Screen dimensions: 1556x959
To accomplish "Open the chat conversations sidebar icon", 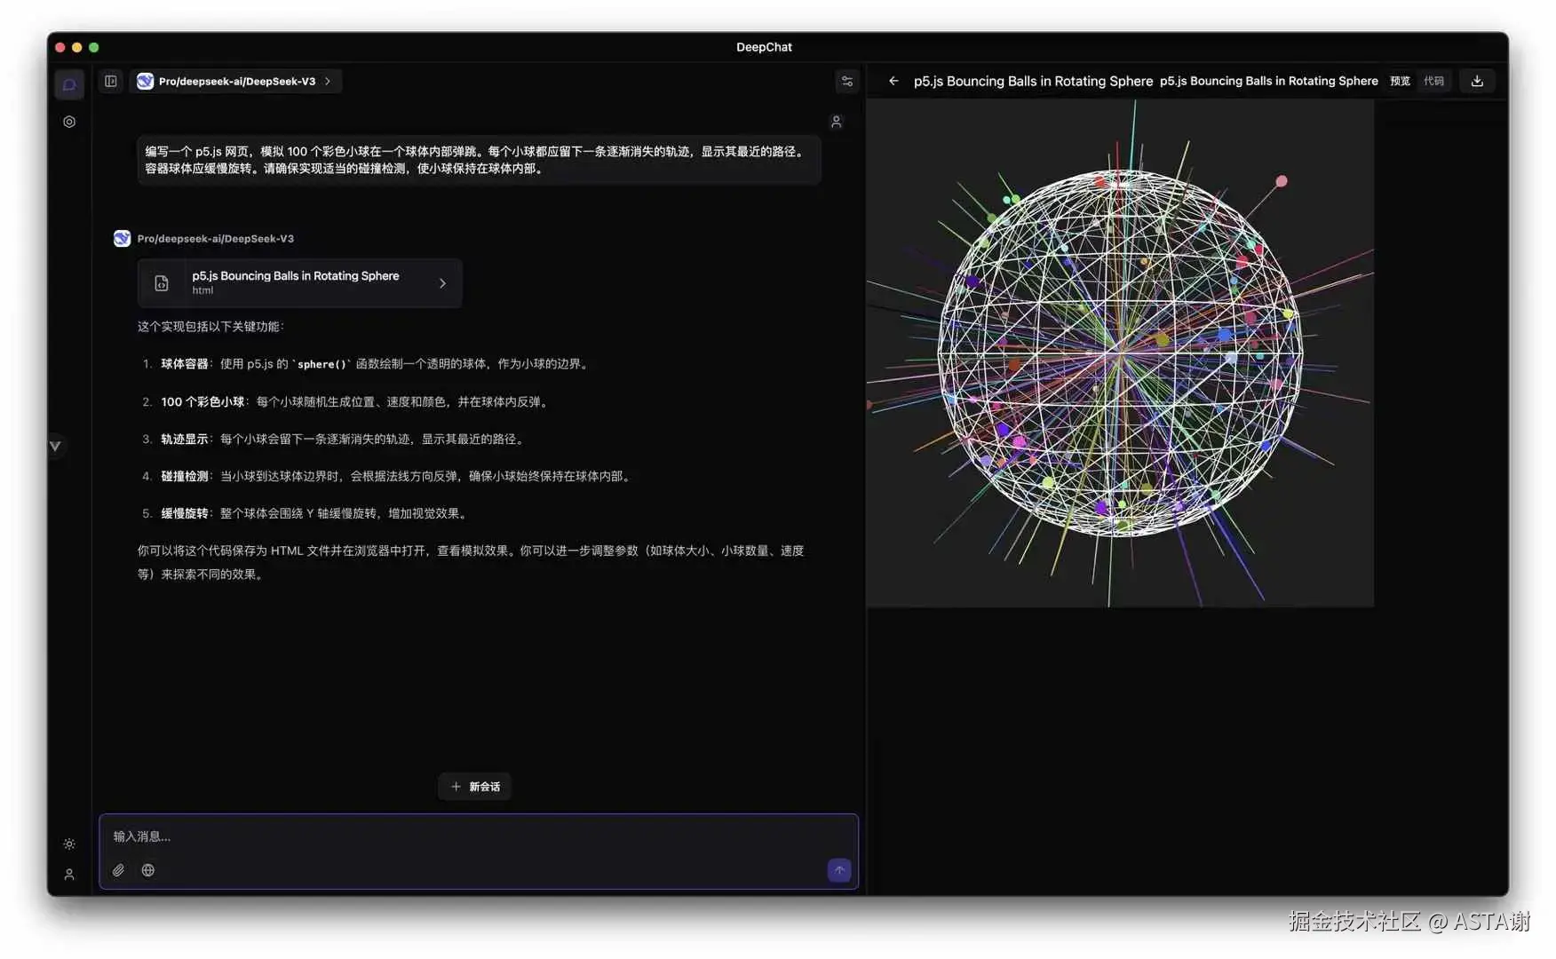I will tap(69, 84).
